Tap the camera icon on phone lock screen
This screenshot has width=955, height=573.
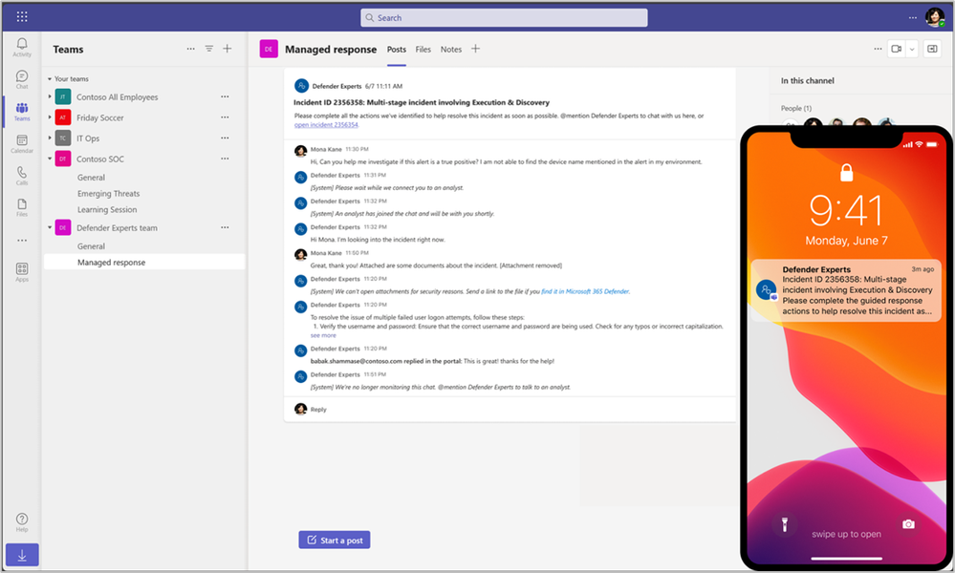(x=908, y=524)
